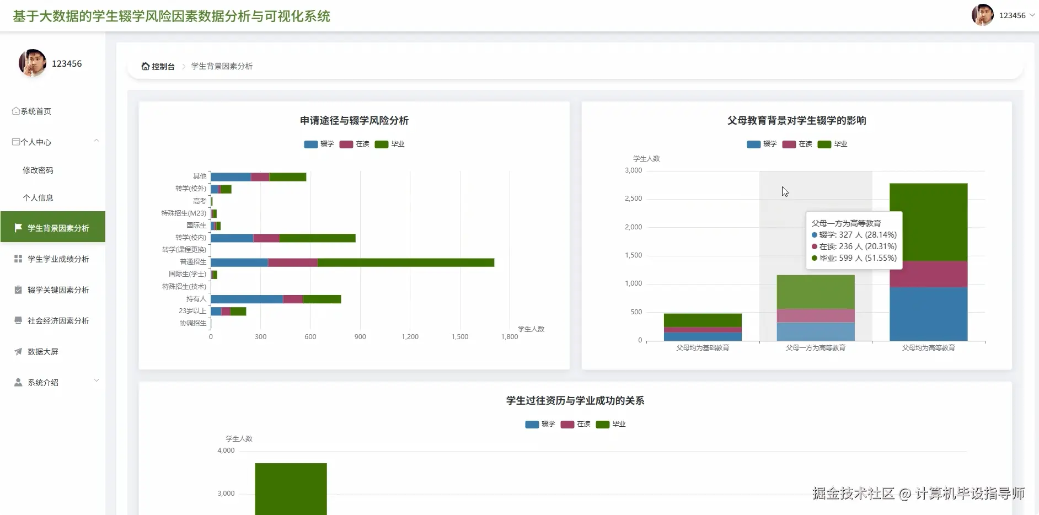This screenshot has width=1039, height=515.
Task: Click system title 基于大数据的学生辍学风险因素 header
Action: coord(172,16)
